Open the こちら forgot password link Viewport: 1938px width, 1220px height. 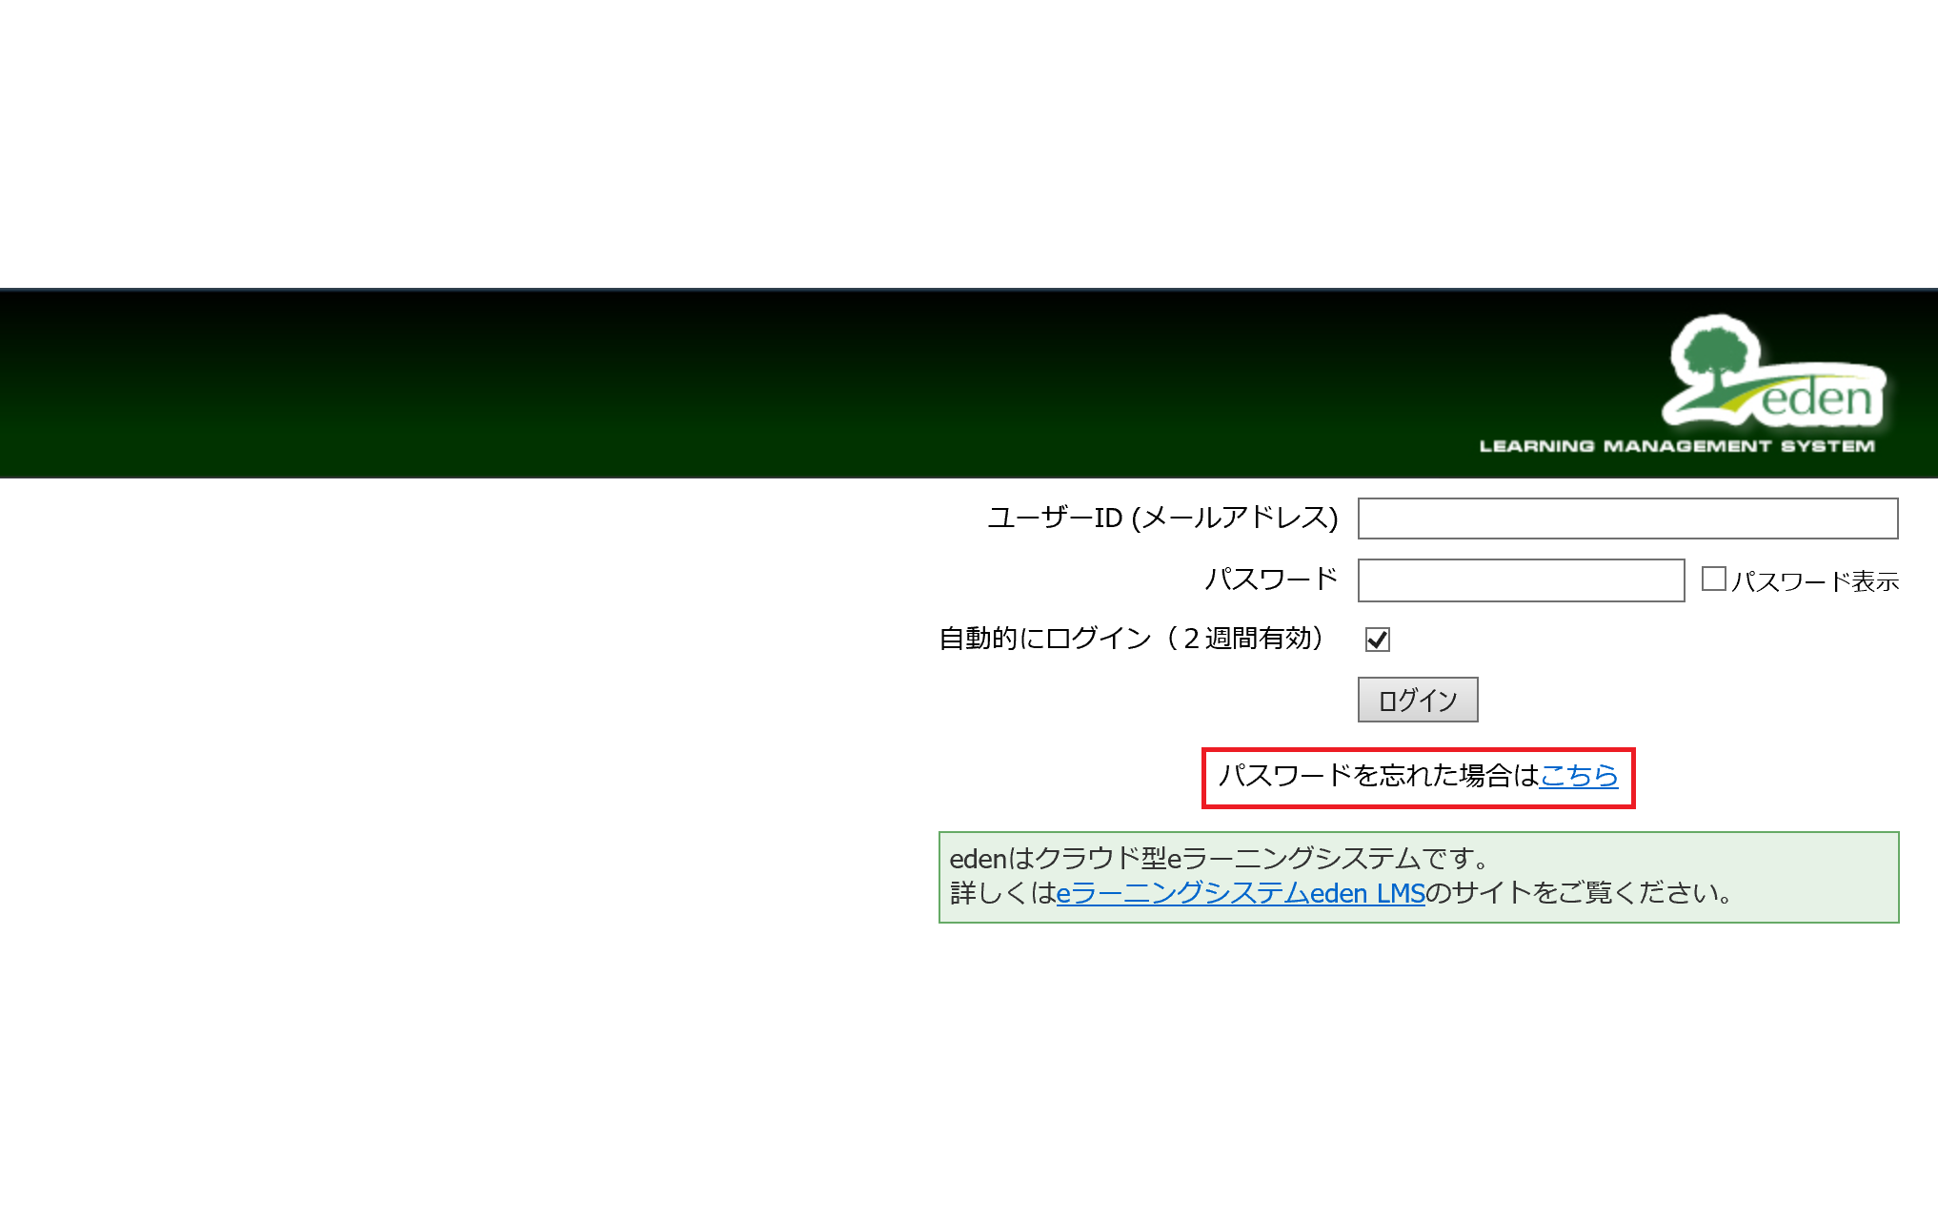(x=1578, y=775)
